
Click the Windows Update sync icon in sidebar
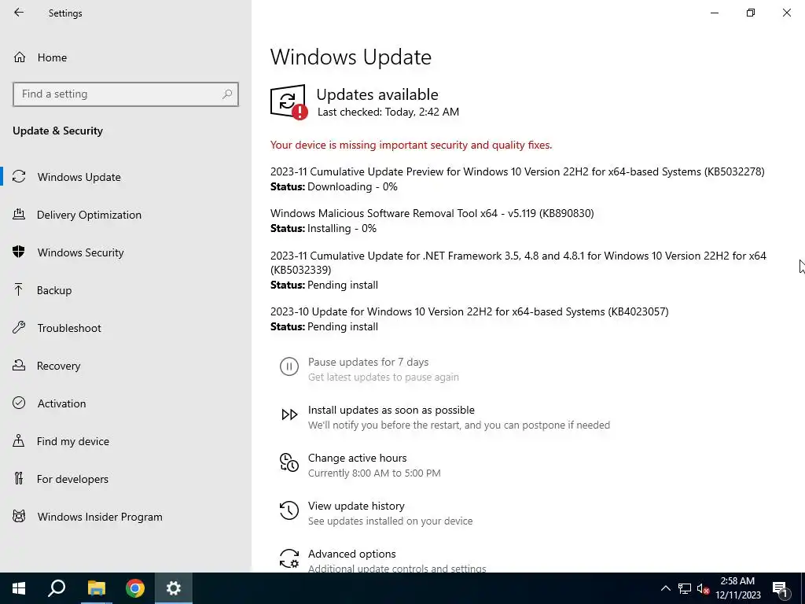click(19, 177)
